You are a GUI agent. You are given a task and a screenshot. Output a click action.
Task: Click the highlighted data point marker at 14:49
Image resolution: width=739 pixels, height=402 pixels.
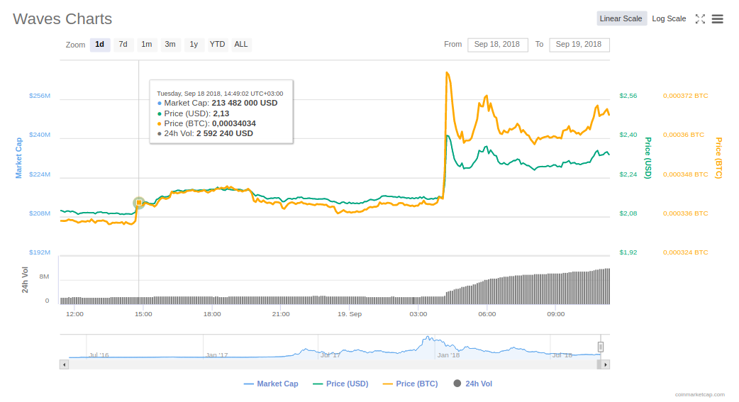[138, 203]
